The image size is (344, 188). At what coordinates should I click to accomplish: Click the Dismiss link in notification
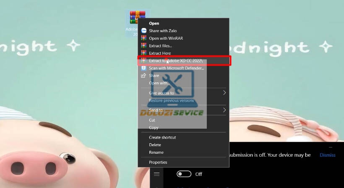pyautogui.click(x=327, y=155)
